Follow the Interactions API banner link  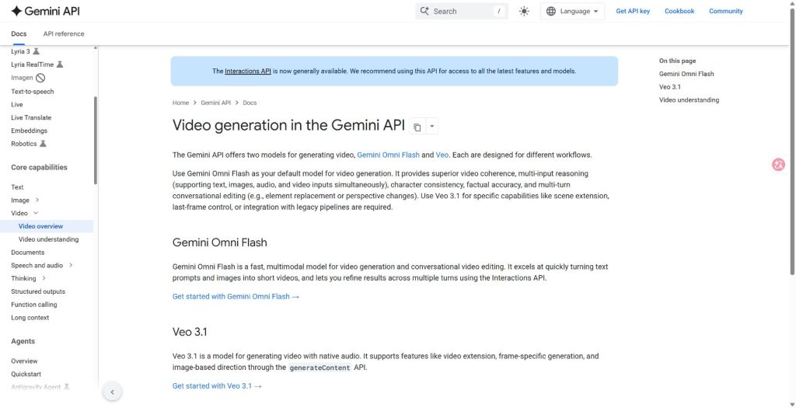point(248,71)
